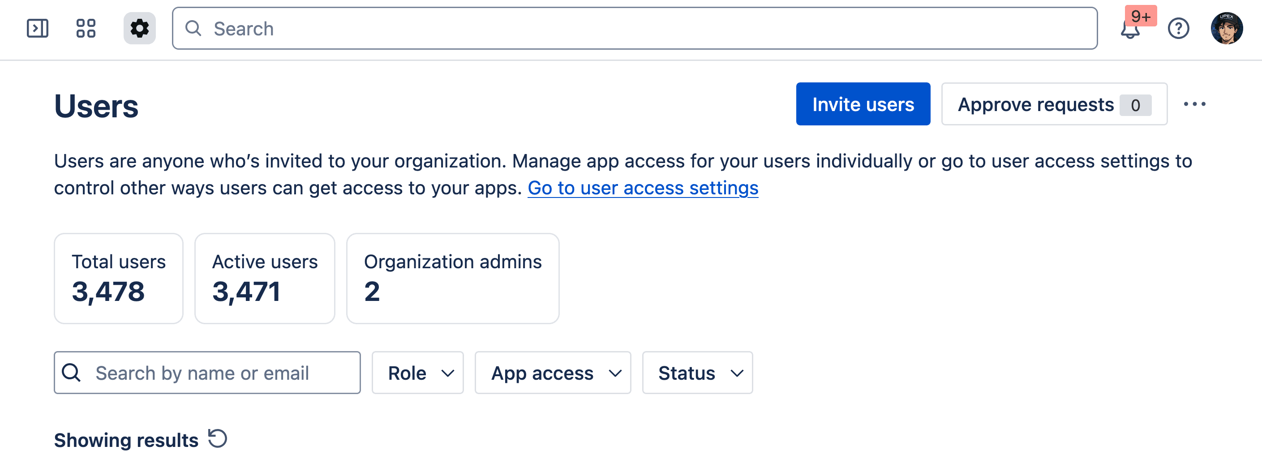Click the Invite users button
This screenshot has width=1262, height=472.
863,104
